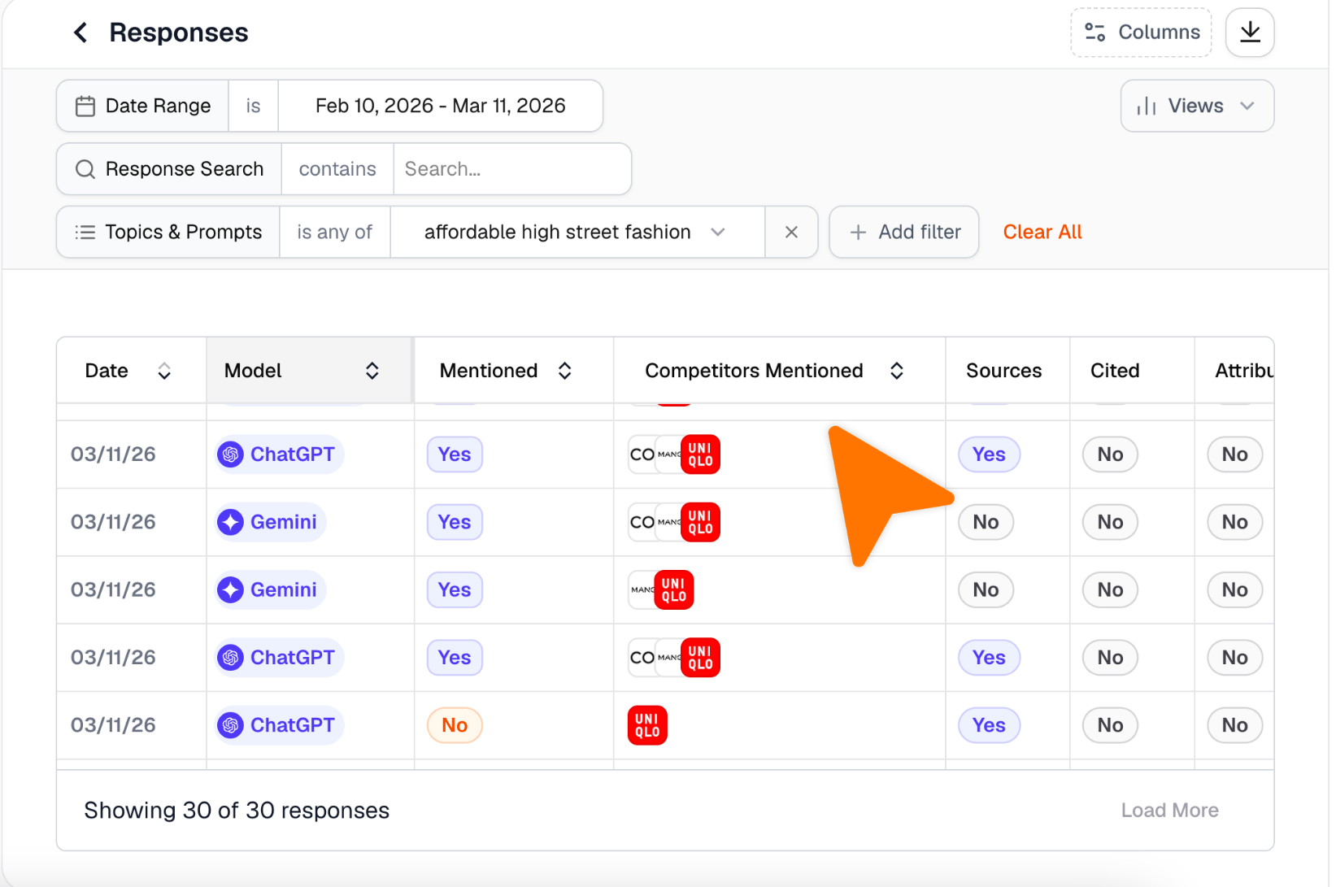Expand the affordable high street fashion dropdown
The height and width of the screenshot is (887, 1336).
tap(577, 232)
